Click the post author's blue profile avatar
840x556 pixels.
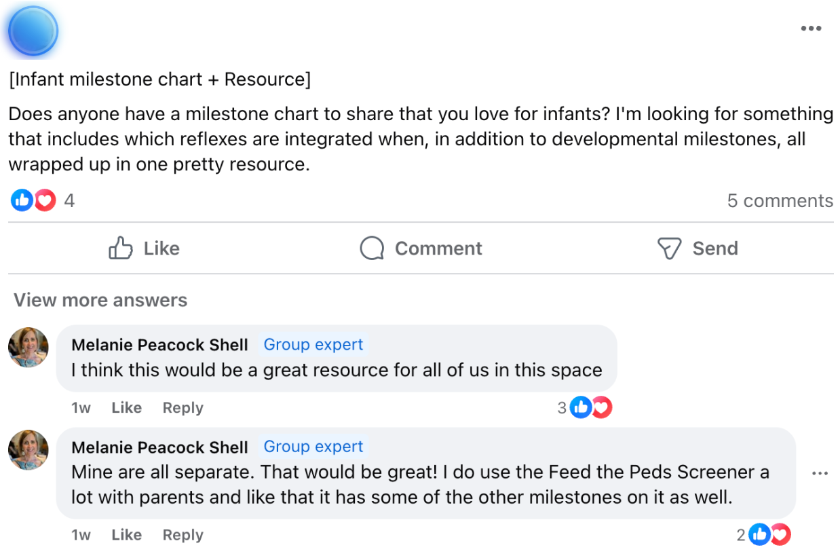[33, 31]
